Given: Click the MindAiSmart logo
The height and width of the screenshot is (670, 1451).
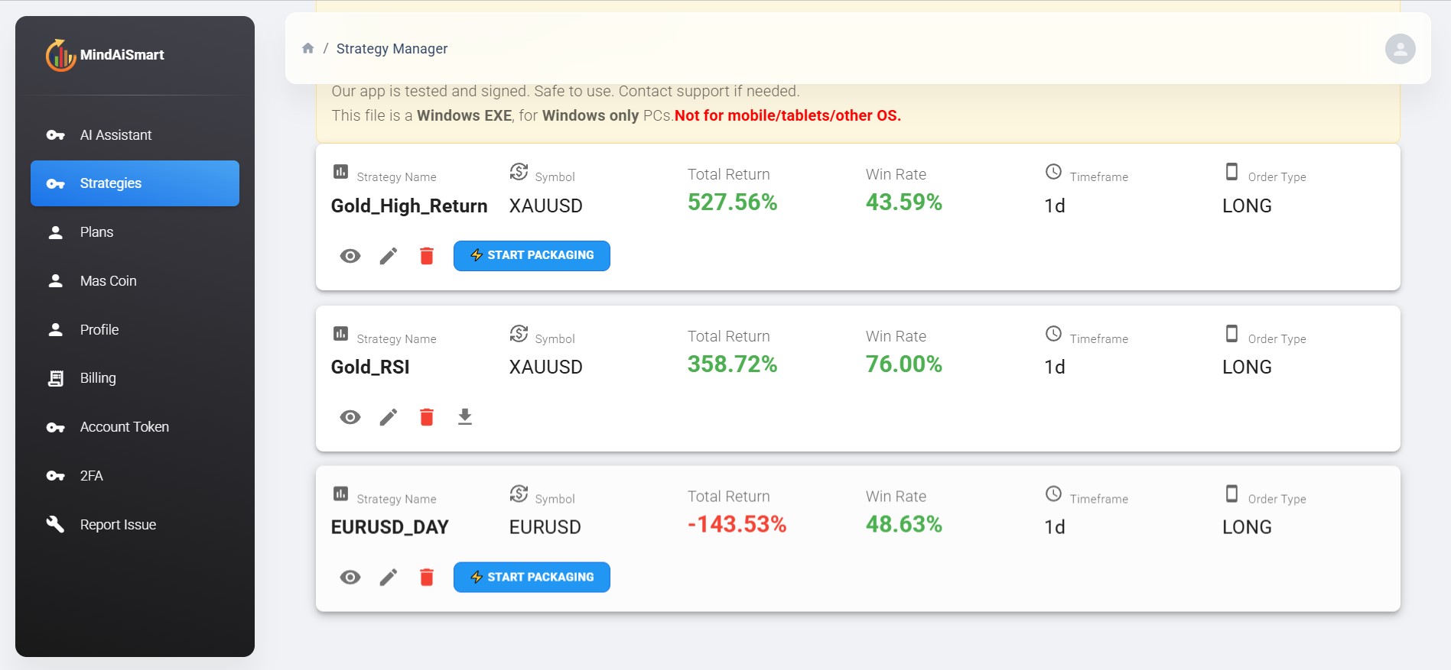Looking at the screenshot, I should coord(105,55).
